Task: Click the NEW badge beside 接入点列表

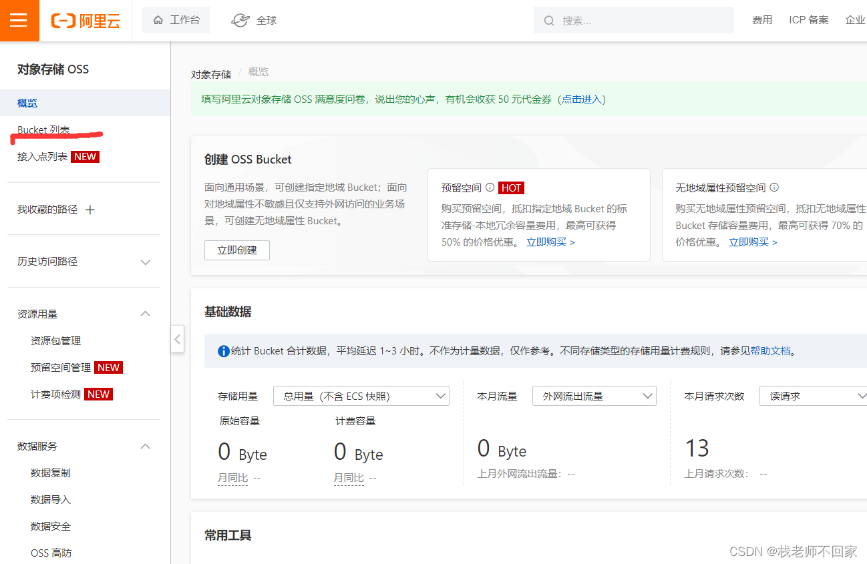Action: 85,157
